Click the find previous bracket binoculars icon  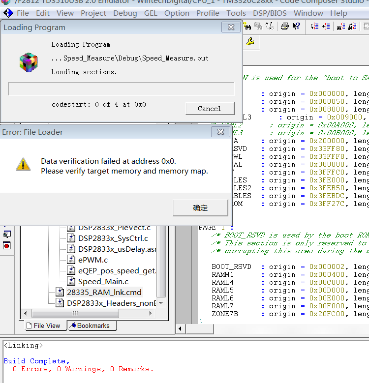tap(352, 26)
